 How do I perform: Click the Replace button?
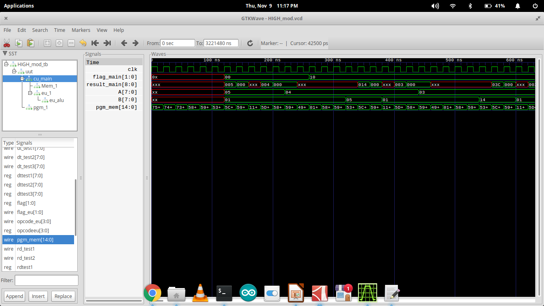63,296
